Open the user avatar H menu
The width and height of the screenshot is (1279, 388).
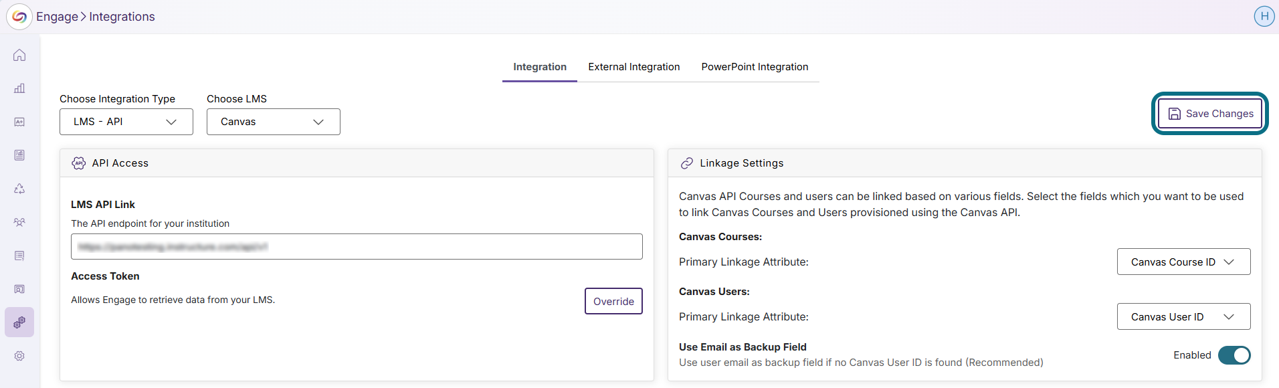click(1264, 16)
